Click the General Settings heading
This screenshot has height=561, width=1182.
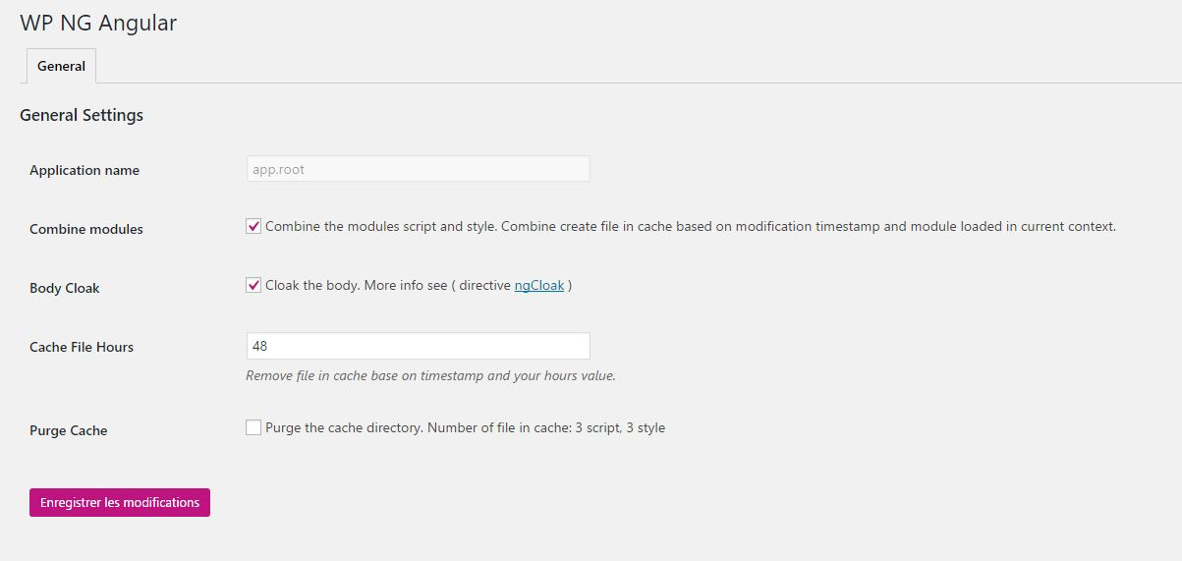pyautogui.click(x=82, y=115)
